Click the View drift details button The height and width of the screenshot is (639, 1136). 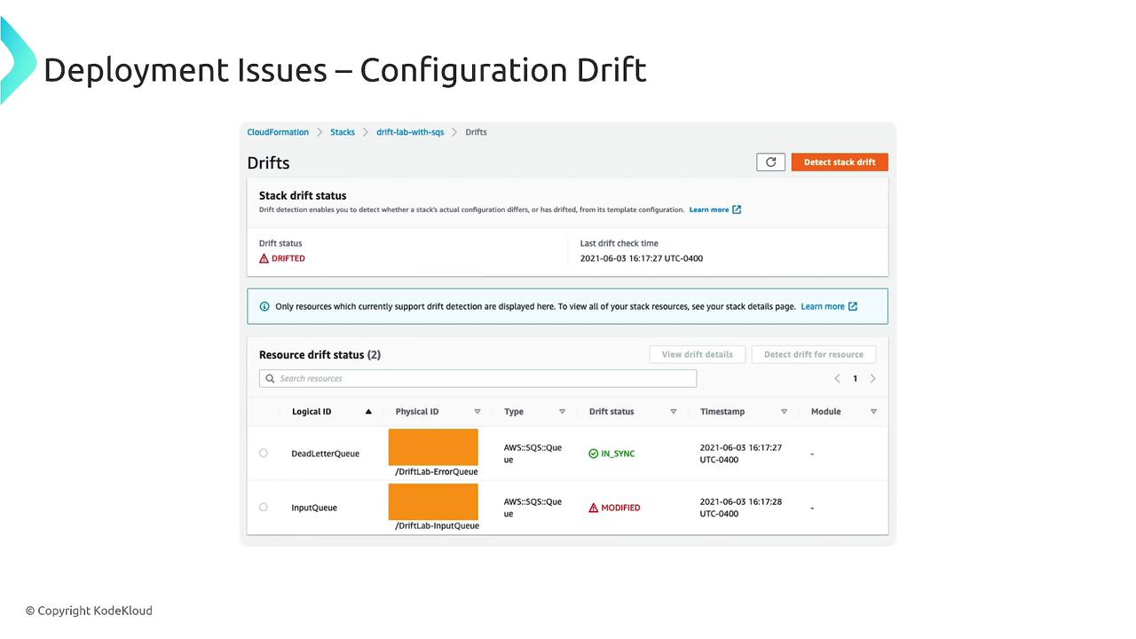(x=697, y=354)
